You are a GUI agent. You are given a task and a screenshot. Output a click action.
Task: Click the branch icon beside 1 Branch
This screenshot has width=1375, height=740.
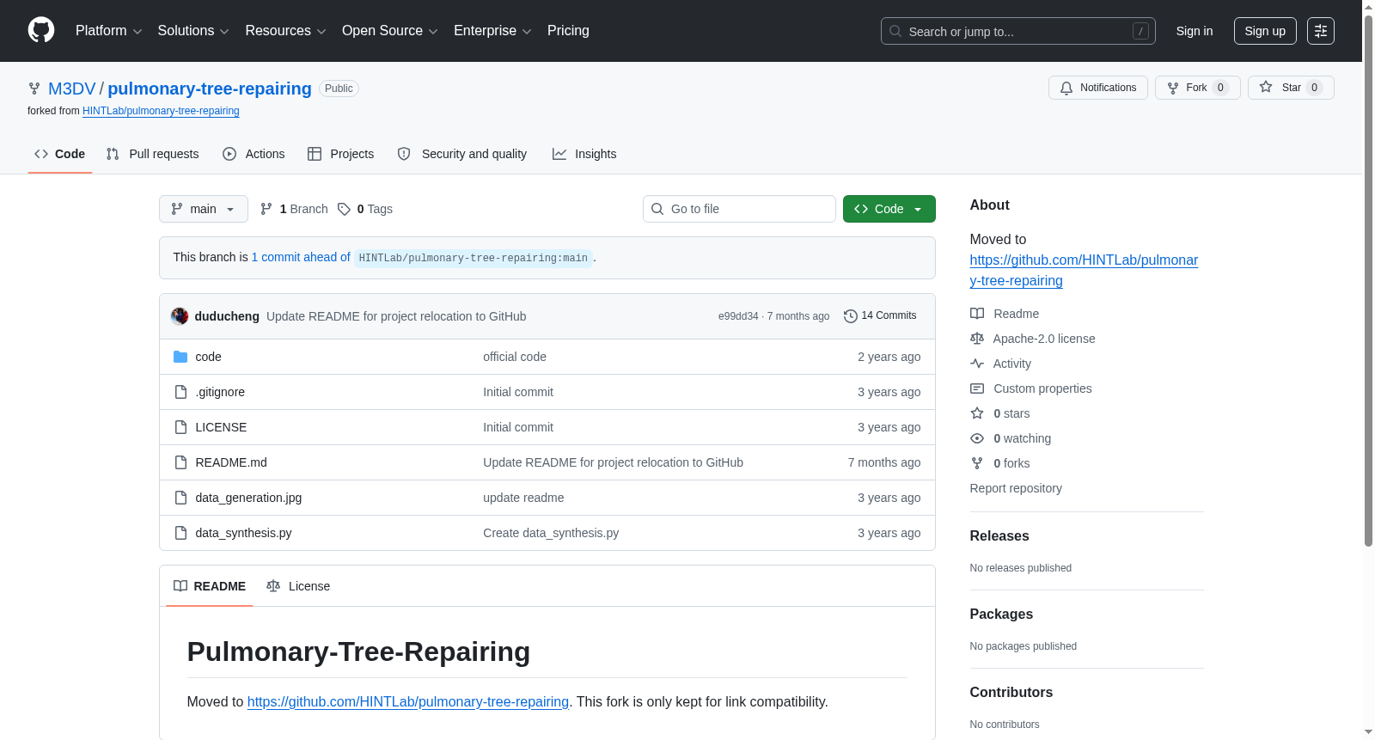(266, 209)
